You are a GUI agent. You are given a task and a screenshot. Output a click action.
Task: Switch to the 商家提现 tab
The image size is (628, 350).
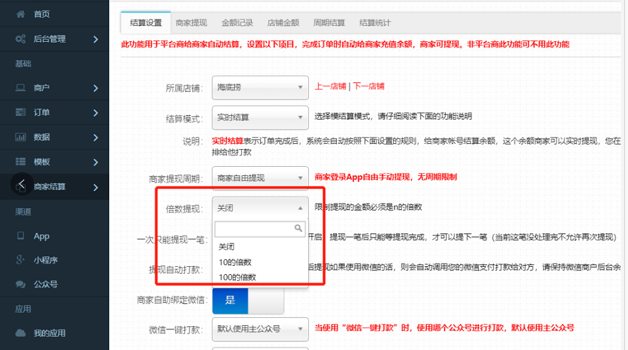[x=191, y=23]
